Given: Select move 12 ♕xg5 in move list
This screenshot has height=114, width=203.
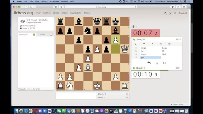Looking at the screenshot, I should [150, 48].
